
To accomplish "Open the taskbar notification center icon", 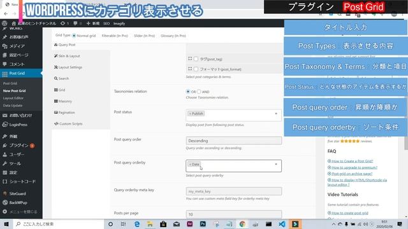I will pos(400,224).
